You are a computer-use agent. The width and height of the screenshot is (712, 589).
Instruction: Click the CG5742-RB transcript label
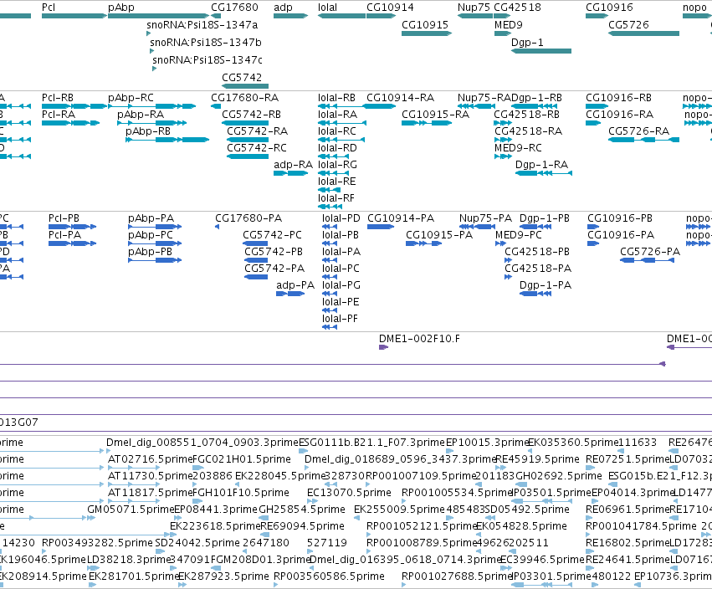(x=252, y=115)
